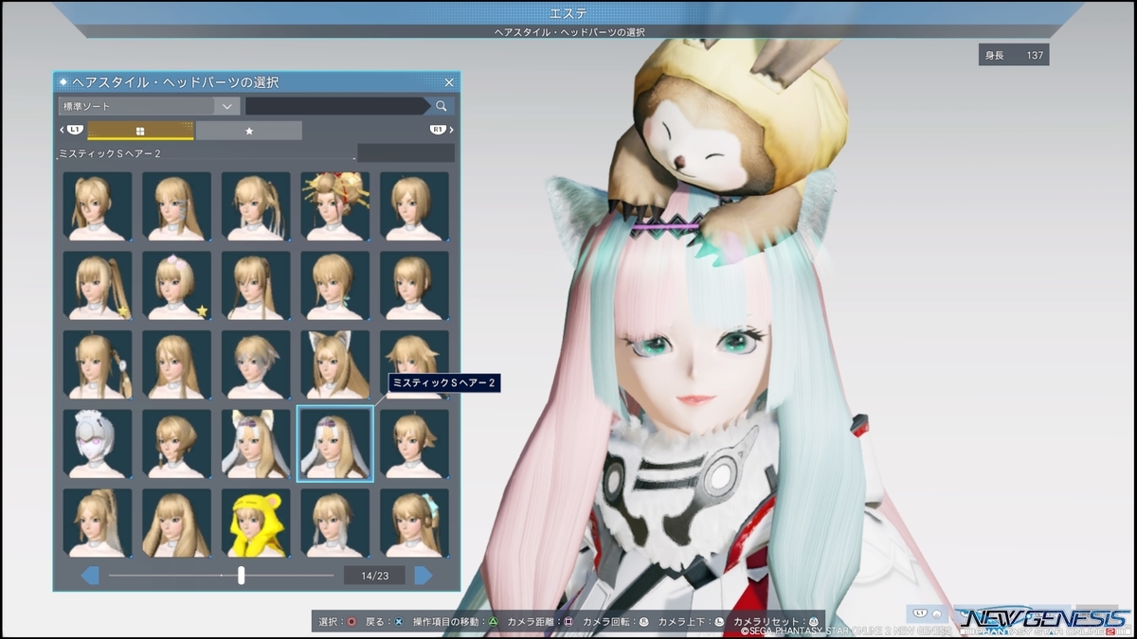Select the thick long wavy hairstyle
The width and height of the screenshot is (1137, 639).
[177, 523]
